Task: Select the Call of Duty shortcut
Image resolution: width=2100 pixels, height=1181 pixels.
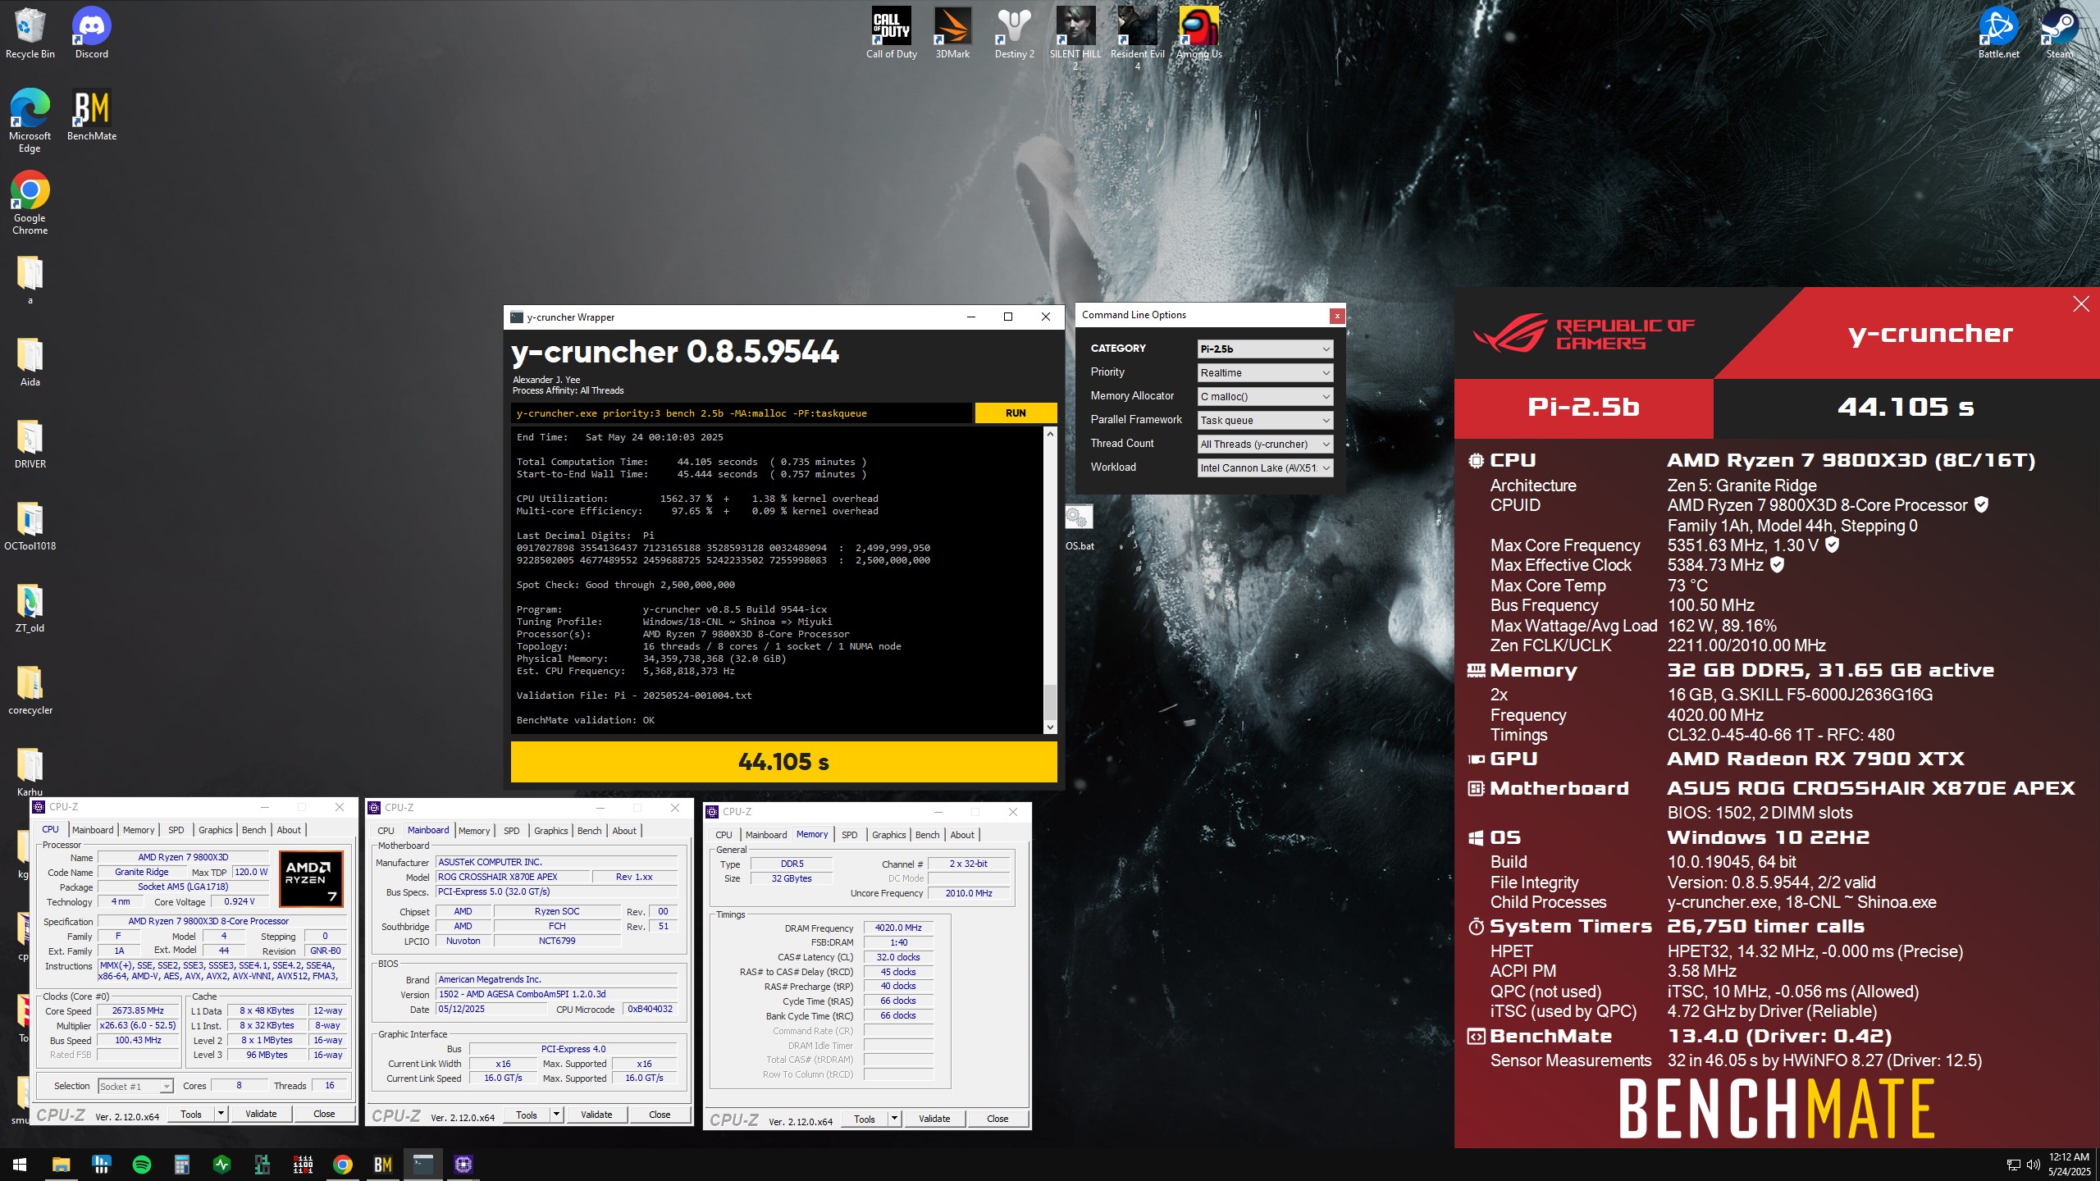Action: point(892,33)
